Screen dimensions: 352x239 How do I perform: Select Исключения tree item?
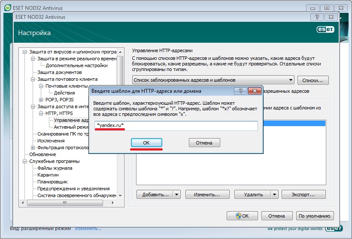pos(51,141)
